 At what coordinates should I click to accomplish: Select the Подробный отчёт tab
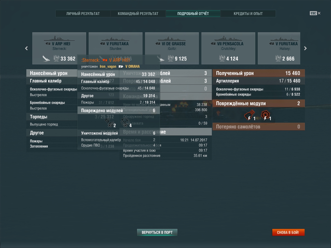click(193, 13)
